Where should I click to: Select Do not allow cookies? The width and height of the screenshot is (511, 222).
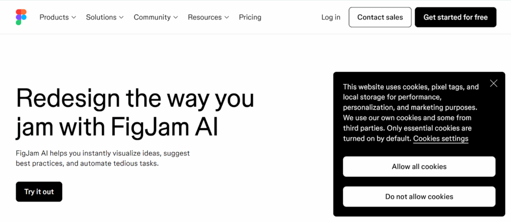(x=419, y=197)
